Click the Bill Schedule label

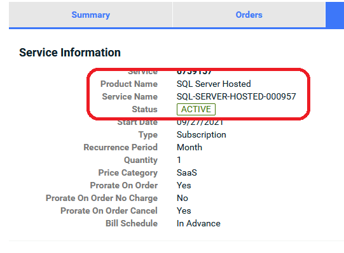click(132, 223)
